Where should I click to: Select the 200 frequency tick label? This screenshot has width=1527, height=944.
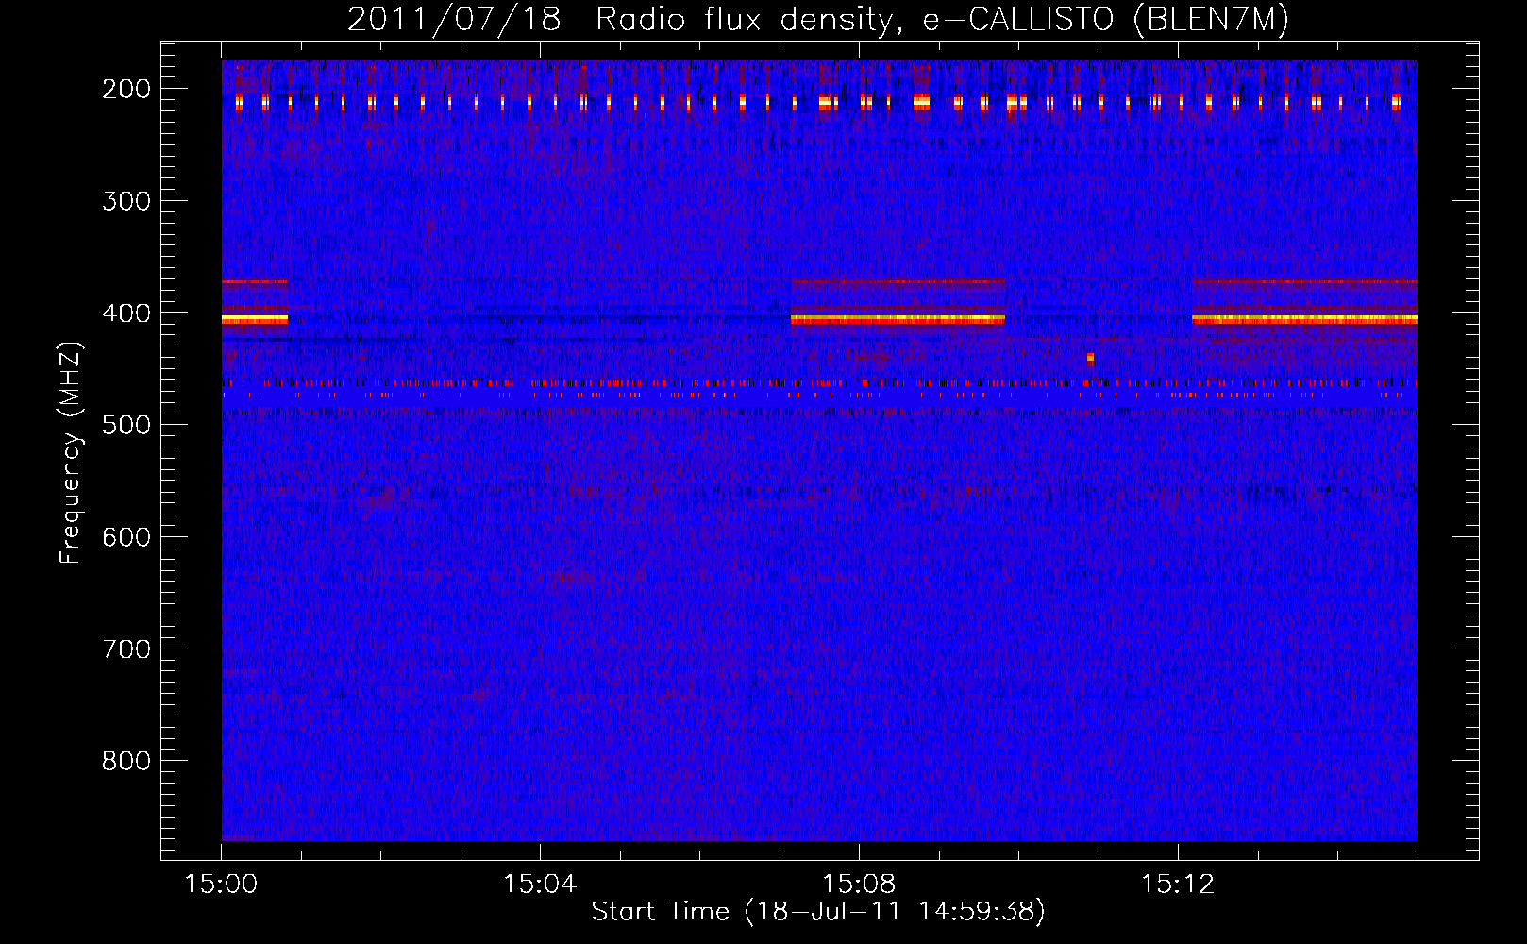pos(126,89)
